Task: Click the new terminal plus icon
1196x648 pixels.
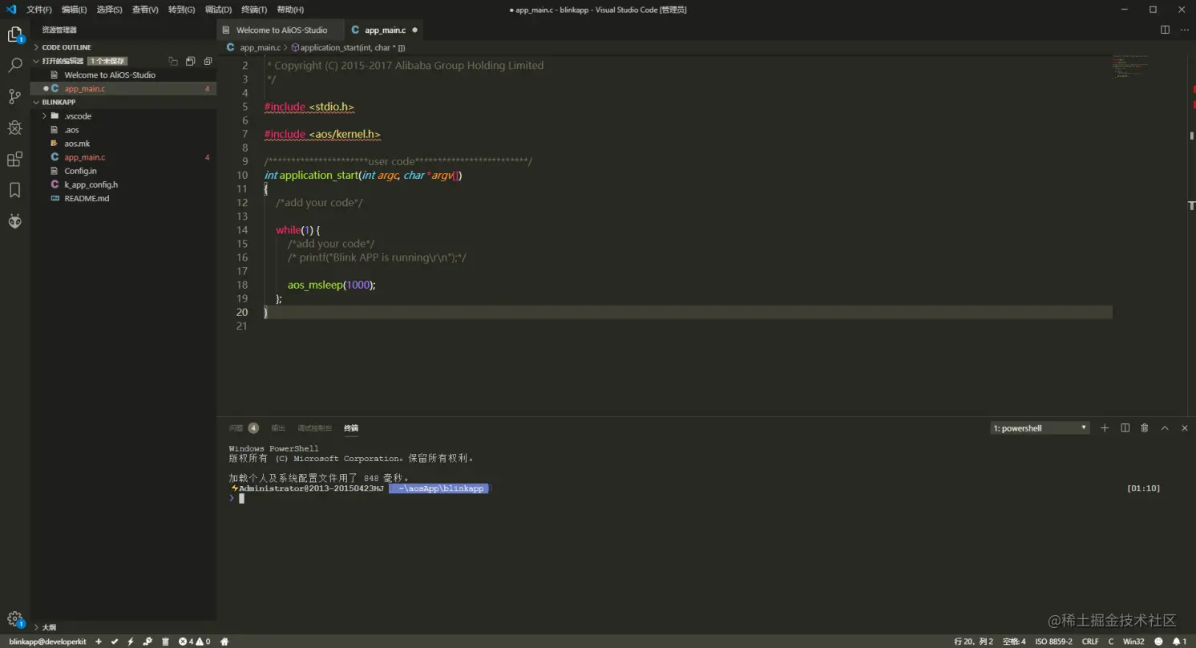Action: [1105, 428]
